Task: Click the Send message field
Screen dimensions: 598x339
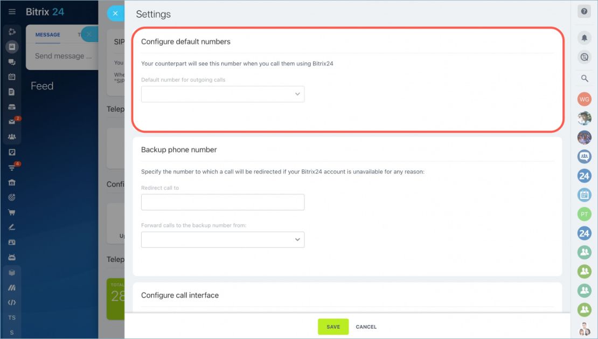Action: [x=64, y=56]
